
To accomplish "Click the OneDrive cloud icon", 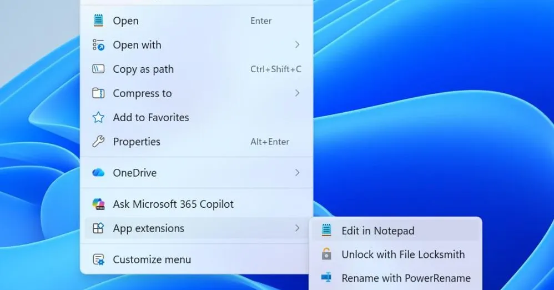I will pyautogui.click(x=98, y=173).
